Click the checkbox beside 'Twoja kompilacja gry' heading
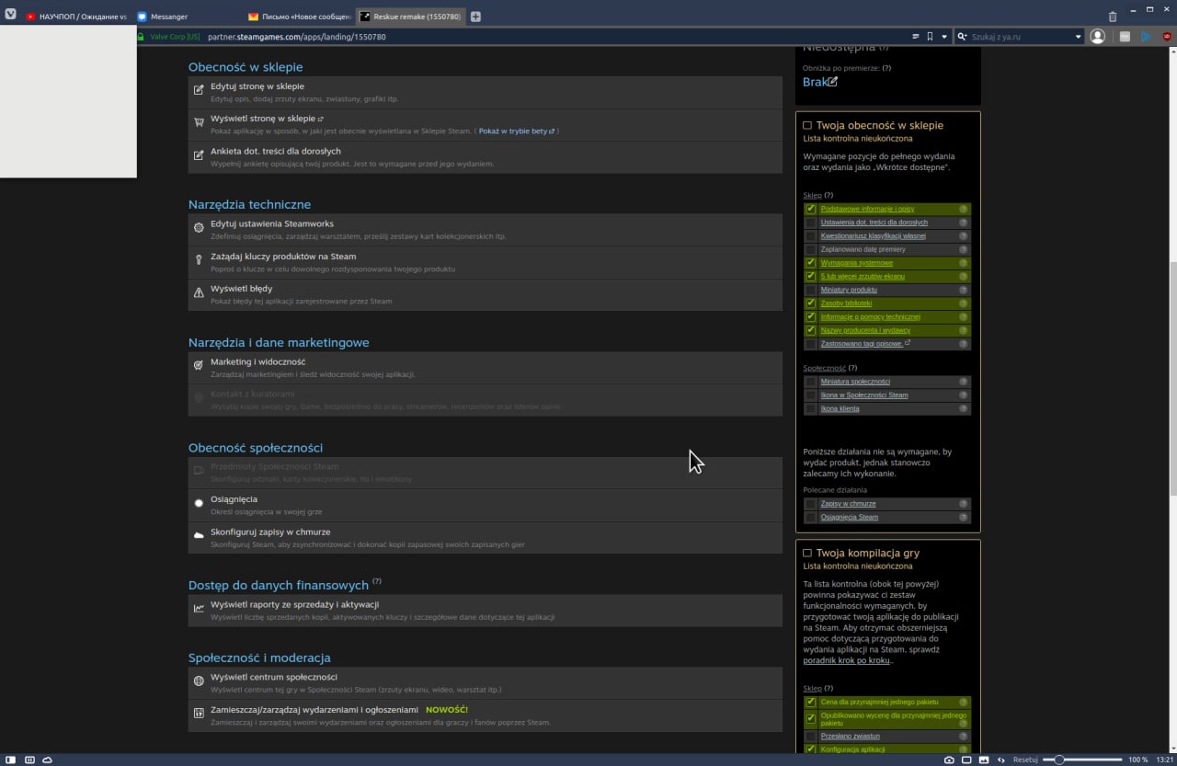Screen dimensions: 1177x766 (x=807, y=553)
